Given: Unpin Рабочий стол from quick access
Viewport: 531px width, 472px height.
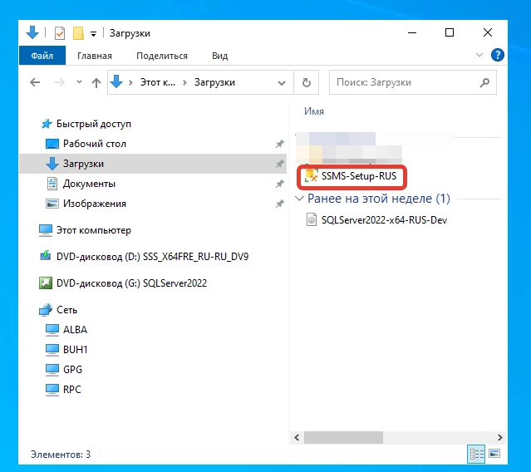Looking at the screenshot, I should (x=279, y=144).
